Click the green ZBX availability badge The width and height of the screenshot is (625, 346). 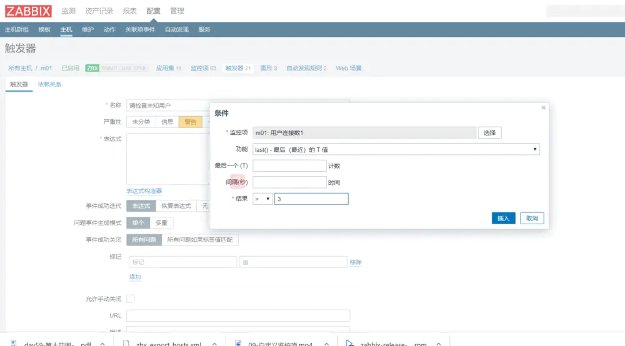[x=92, y=68]
